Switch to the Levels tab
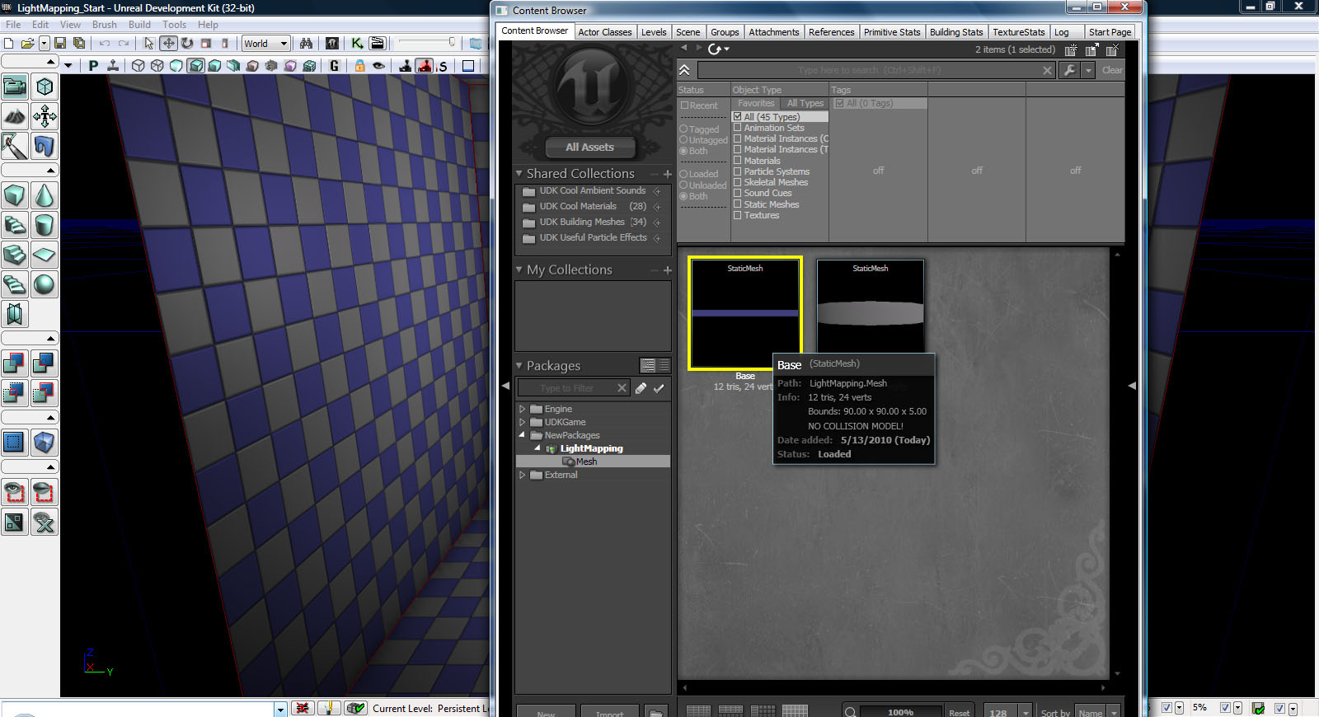 (654, 32)
